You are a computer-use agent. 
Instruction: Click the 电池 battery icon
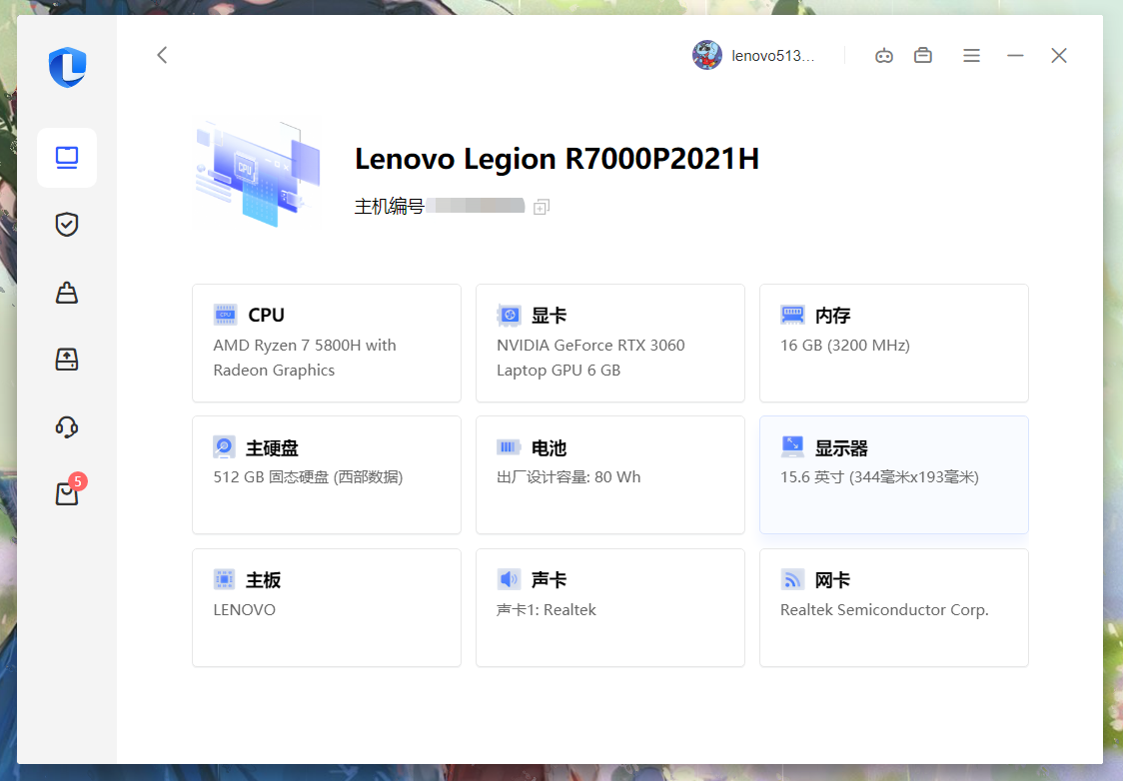(509, 447)
